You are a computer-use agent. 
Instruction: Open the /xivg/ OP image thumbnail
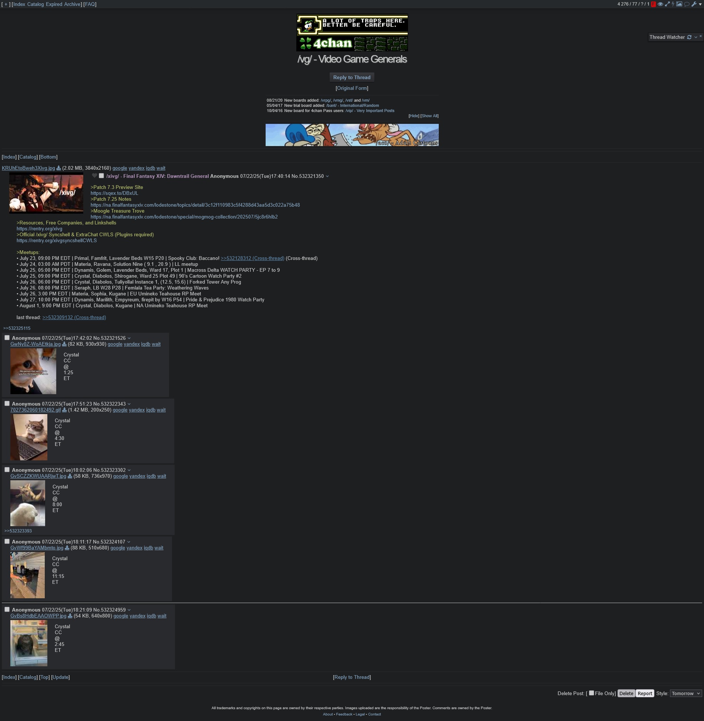(46, 193)
